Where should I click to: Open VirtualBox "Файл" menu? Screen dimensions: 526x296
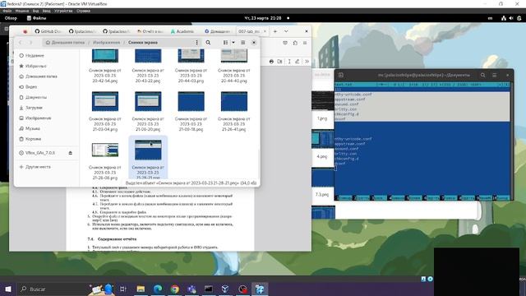pyautogui.click(x=7, y=11)
